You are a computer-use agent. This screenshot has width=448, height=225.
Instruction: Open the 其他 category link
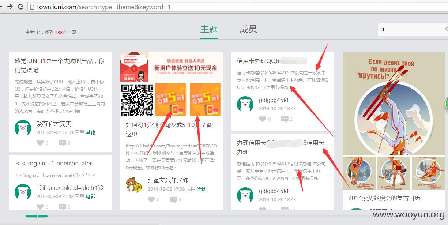click(90, 132)
